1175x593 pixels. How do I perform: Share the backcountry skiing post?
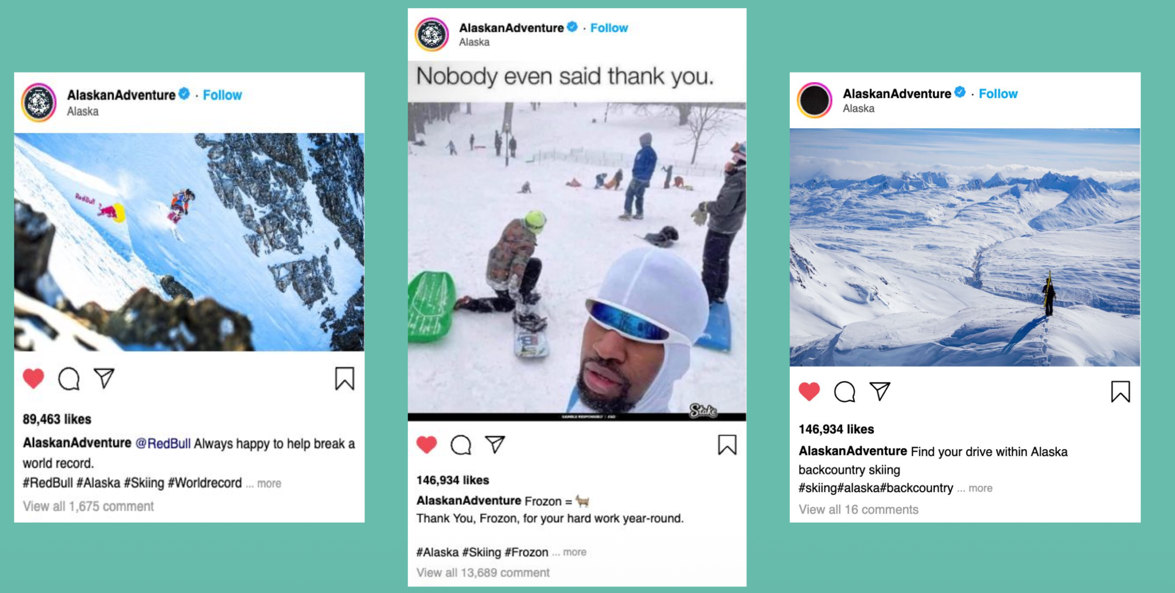click(880, 391)
